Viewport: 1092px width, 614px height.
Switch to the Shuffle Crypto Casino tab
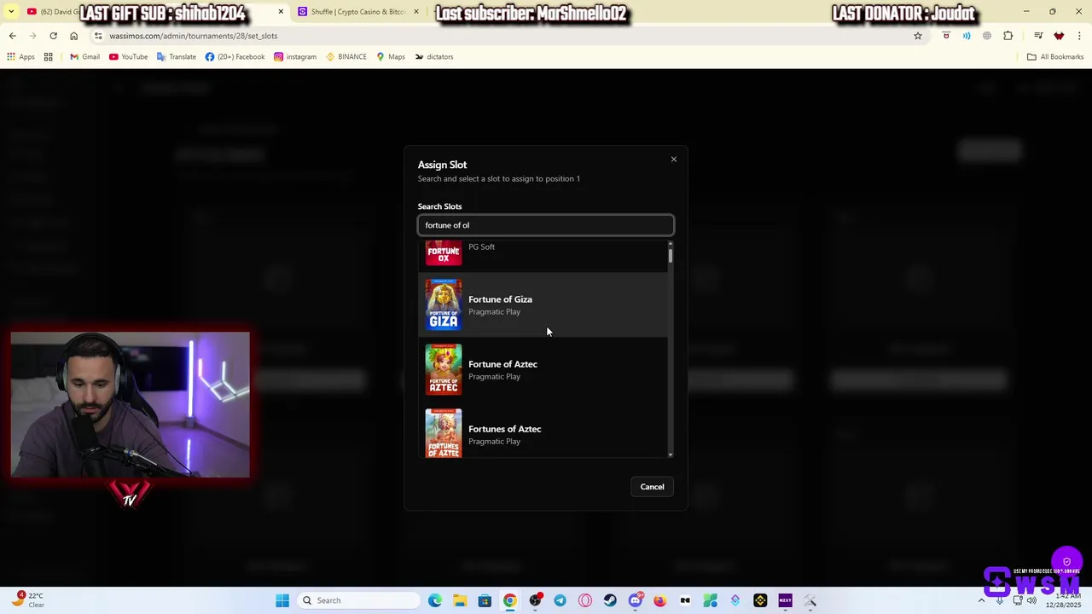point(357,12)
